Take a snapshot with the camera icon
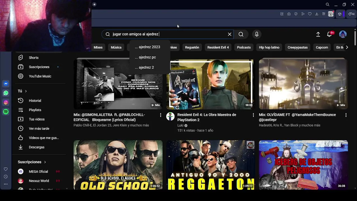 (x=289, y=14)
